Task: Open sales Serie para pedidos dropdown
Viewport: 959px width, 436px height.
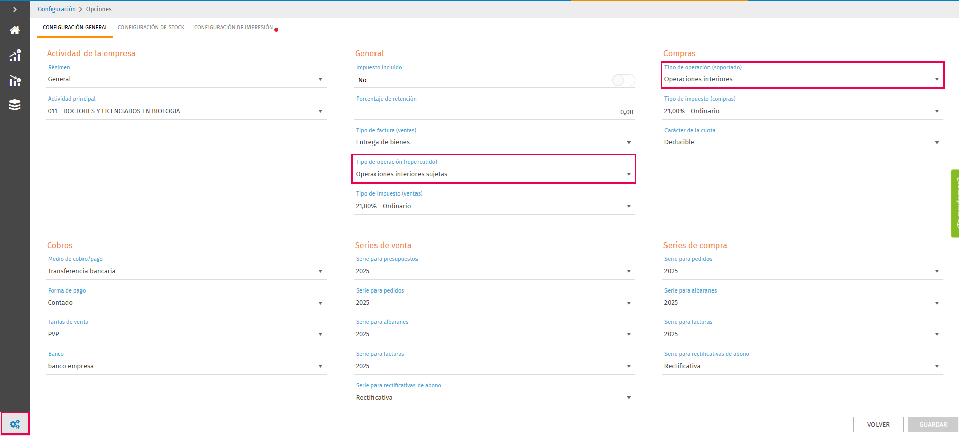Action: (494, 303)
